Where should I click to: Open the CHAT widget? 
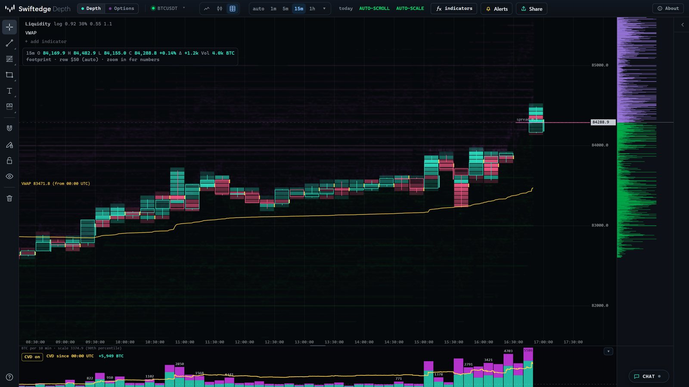649,376
